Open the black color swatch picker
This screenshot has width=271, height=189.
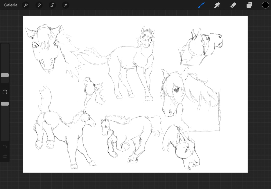[265, 5]
